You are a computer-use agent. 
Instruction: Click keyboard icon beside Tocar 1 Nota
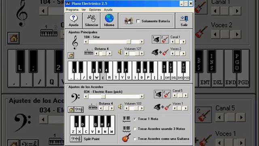(127, 119)
